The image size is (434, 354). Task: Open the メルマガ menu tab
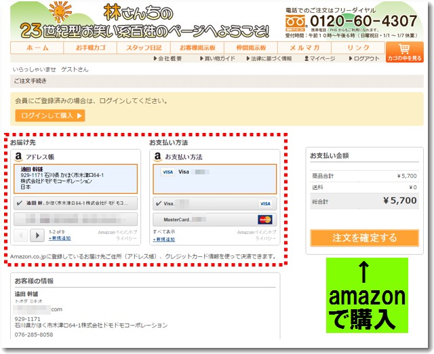point(304,47)
